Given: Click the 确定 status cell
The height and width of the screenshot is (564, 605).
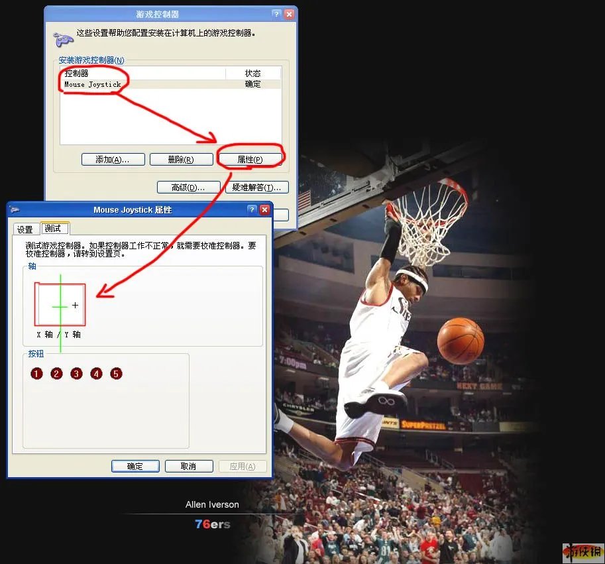Looking at the screenshot, I should pos(253,84).
